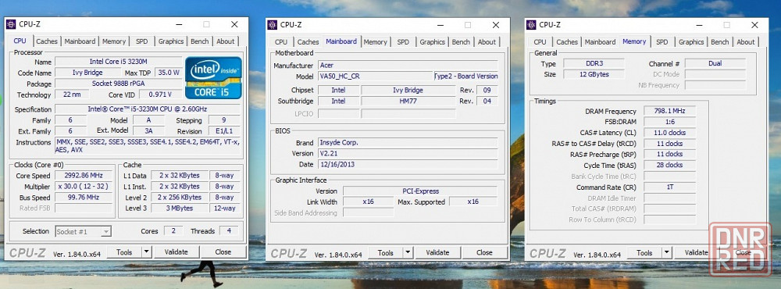Open Memory tab in CPU window
The image size is (781, 289).
pyautogui.click(x=114, y=41)
